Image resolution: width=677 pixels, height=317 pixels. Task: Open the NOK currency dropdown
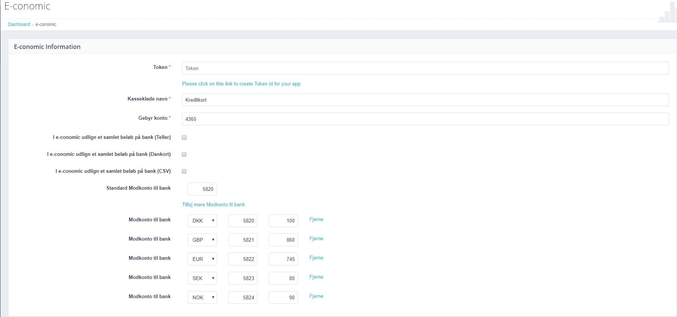pos(202,297)
